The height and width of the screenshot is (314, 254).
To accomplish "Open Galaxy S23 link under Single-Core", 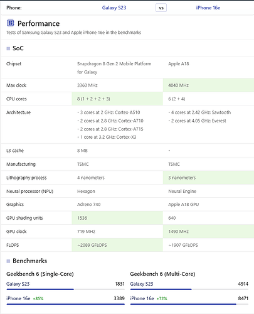I will coord(18,284).
